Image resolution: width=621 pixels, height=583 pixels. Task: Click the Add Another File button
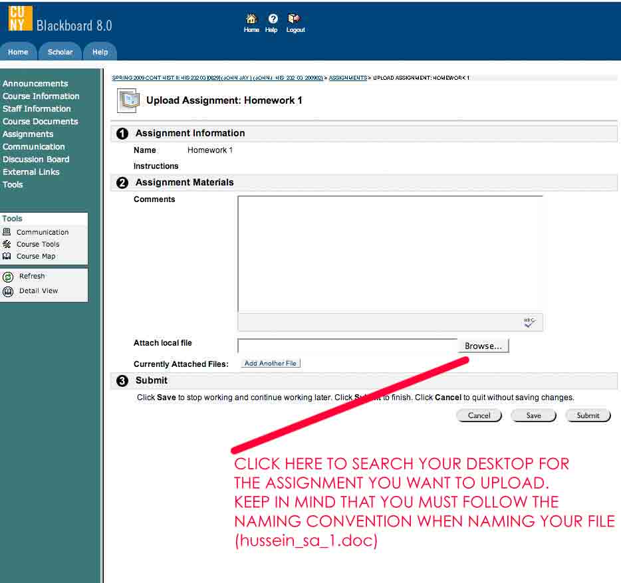click(271, 363)
